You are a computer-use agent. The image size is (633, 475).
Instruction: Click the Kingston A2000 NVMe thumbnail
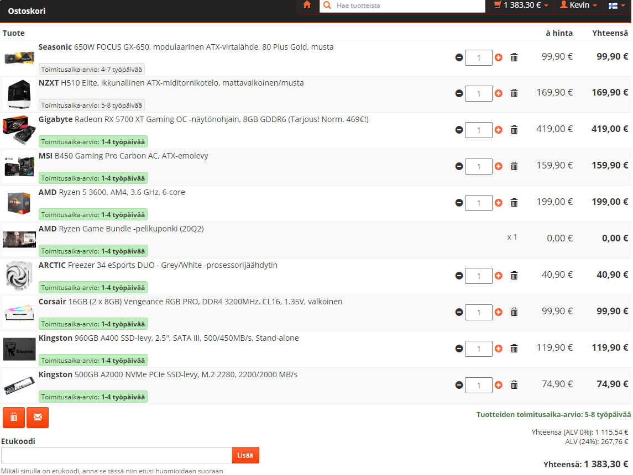(19, 386)
